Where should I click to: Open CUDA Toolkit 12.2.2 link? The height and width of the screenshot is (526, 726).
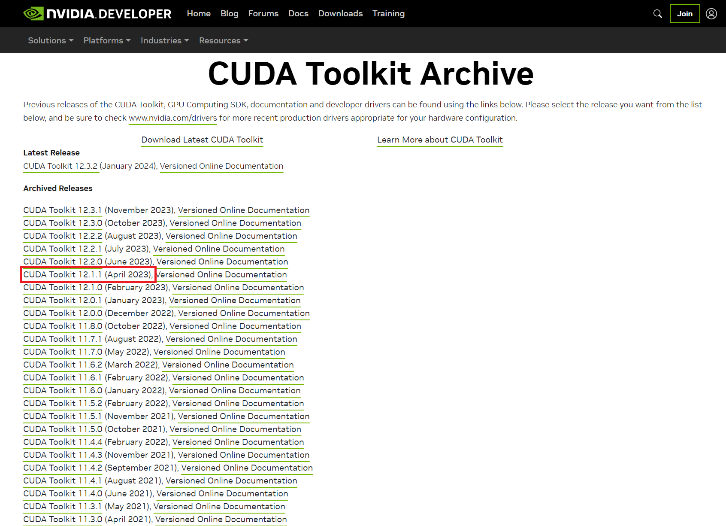(x=63, y=236)
